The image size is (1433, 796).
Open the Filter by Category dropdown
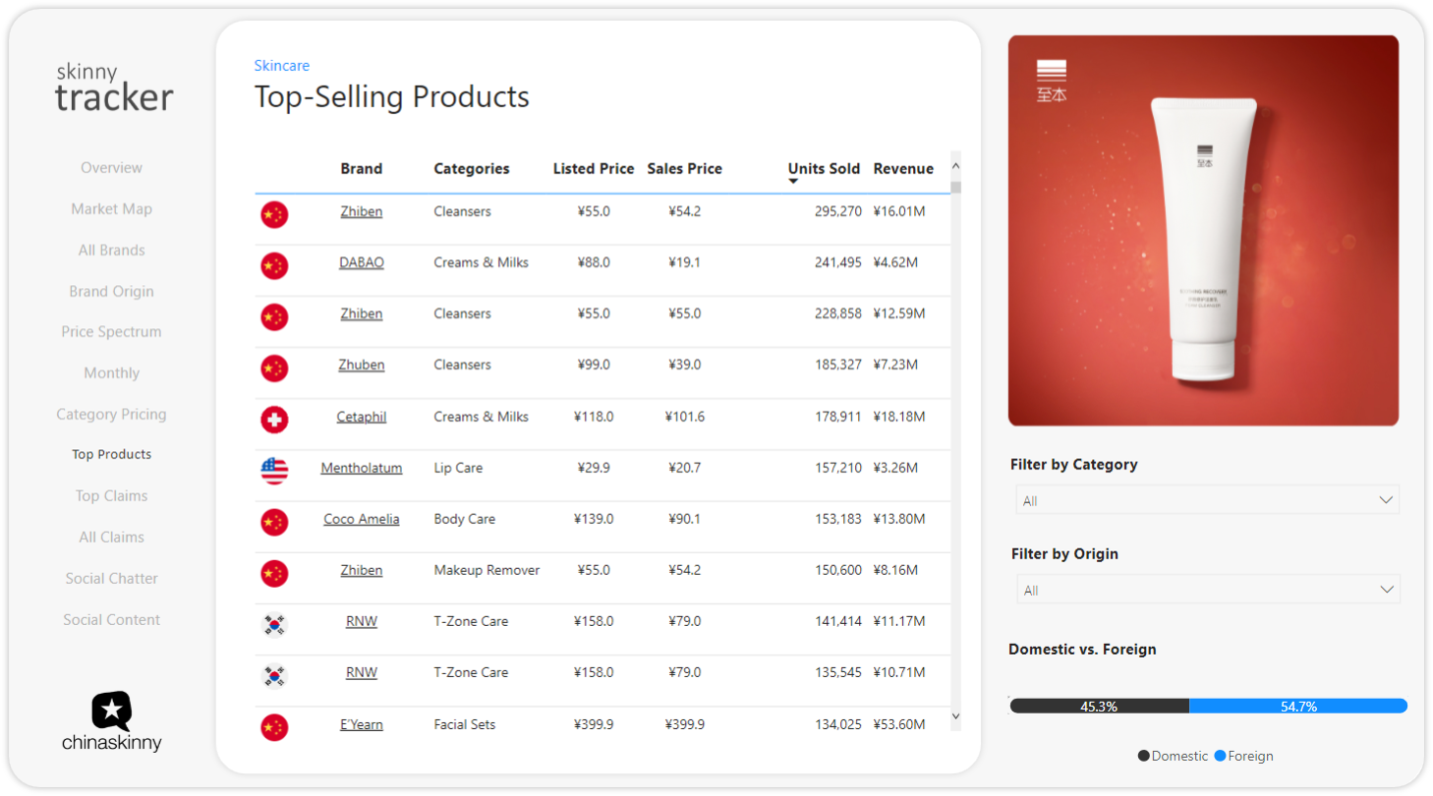(x=1207, y=500)
